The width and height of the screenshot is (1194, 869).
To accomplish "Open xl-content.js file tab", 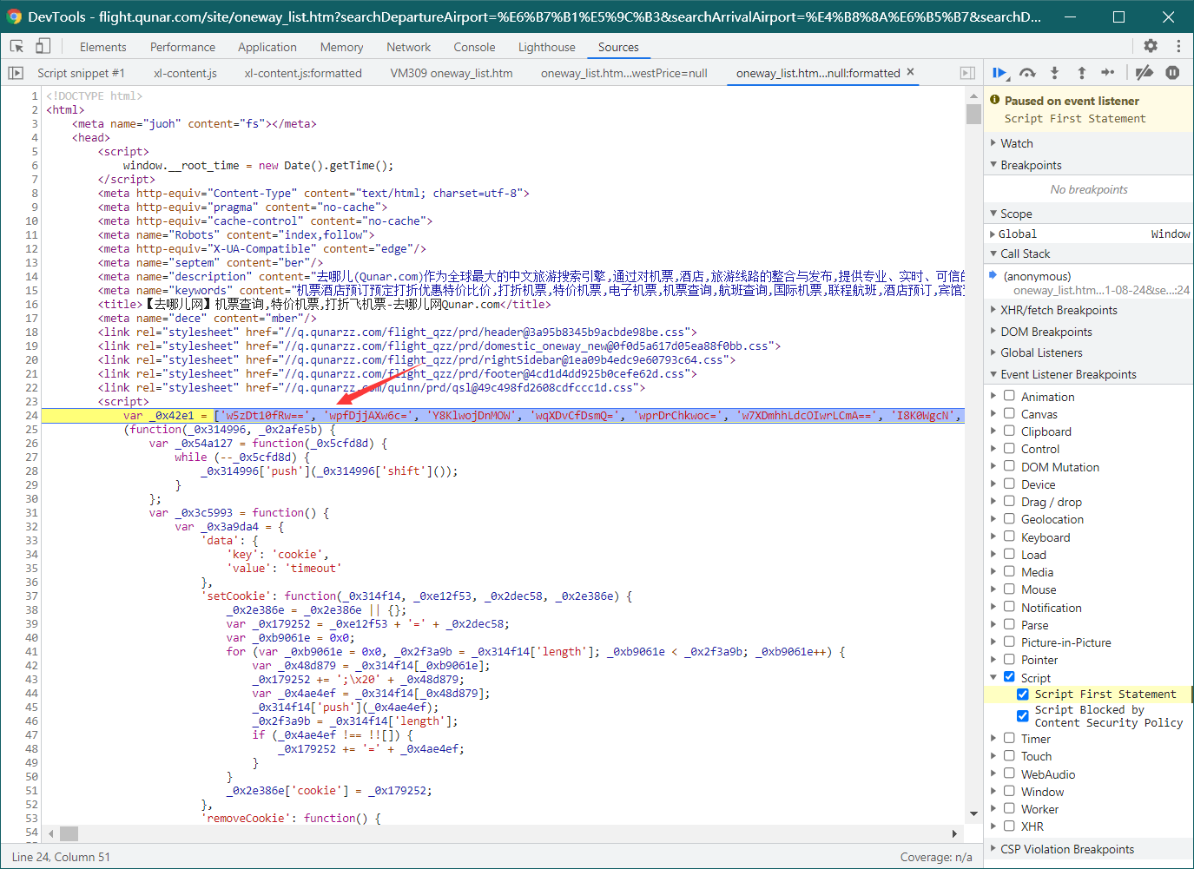I will [x=185, y=73].
